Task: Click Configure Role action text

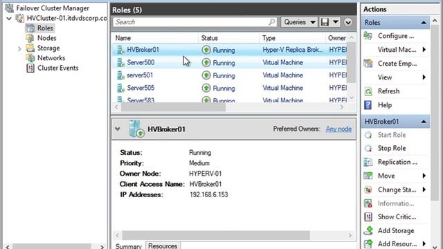Action: pos(396,36)
